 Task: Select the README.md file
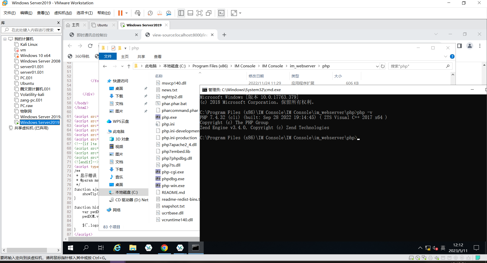tap(170, 193)
